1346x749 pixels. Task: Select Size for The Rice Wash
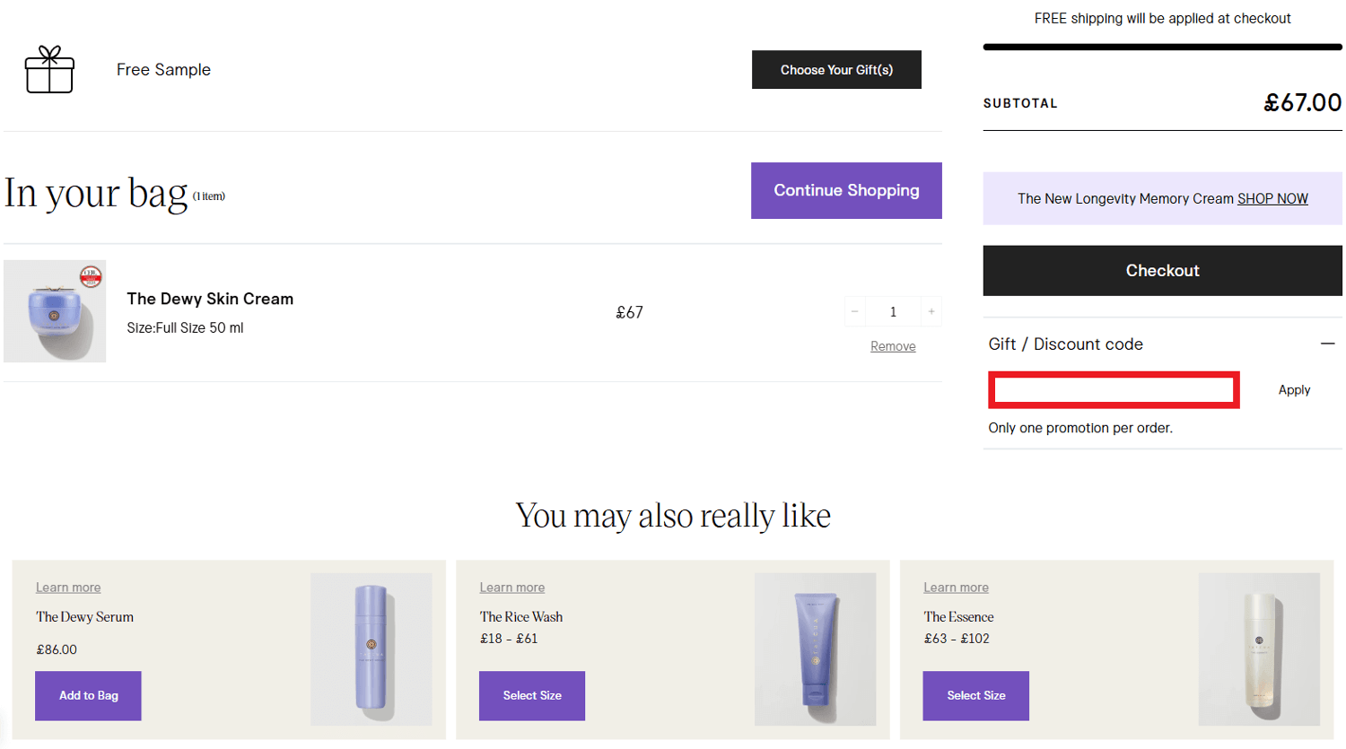point(531,695)
